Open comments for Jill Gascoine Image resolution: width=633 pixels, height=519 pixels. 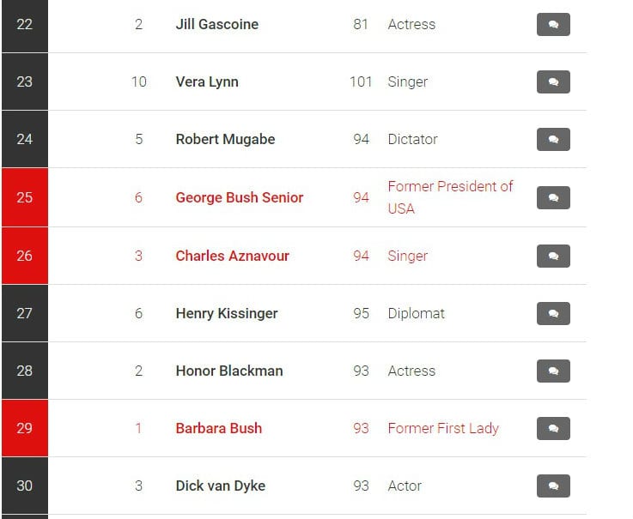pos(553,25)
